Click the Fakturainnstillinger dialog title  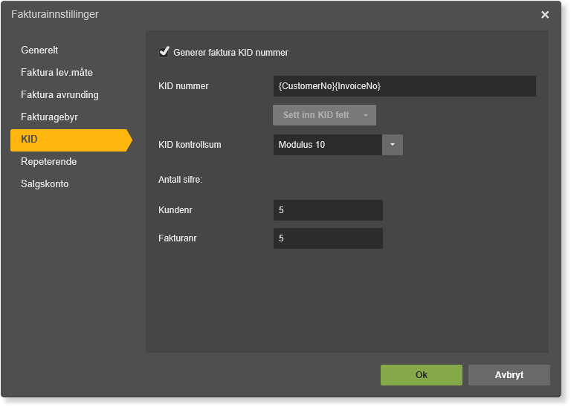coord(55,15)
